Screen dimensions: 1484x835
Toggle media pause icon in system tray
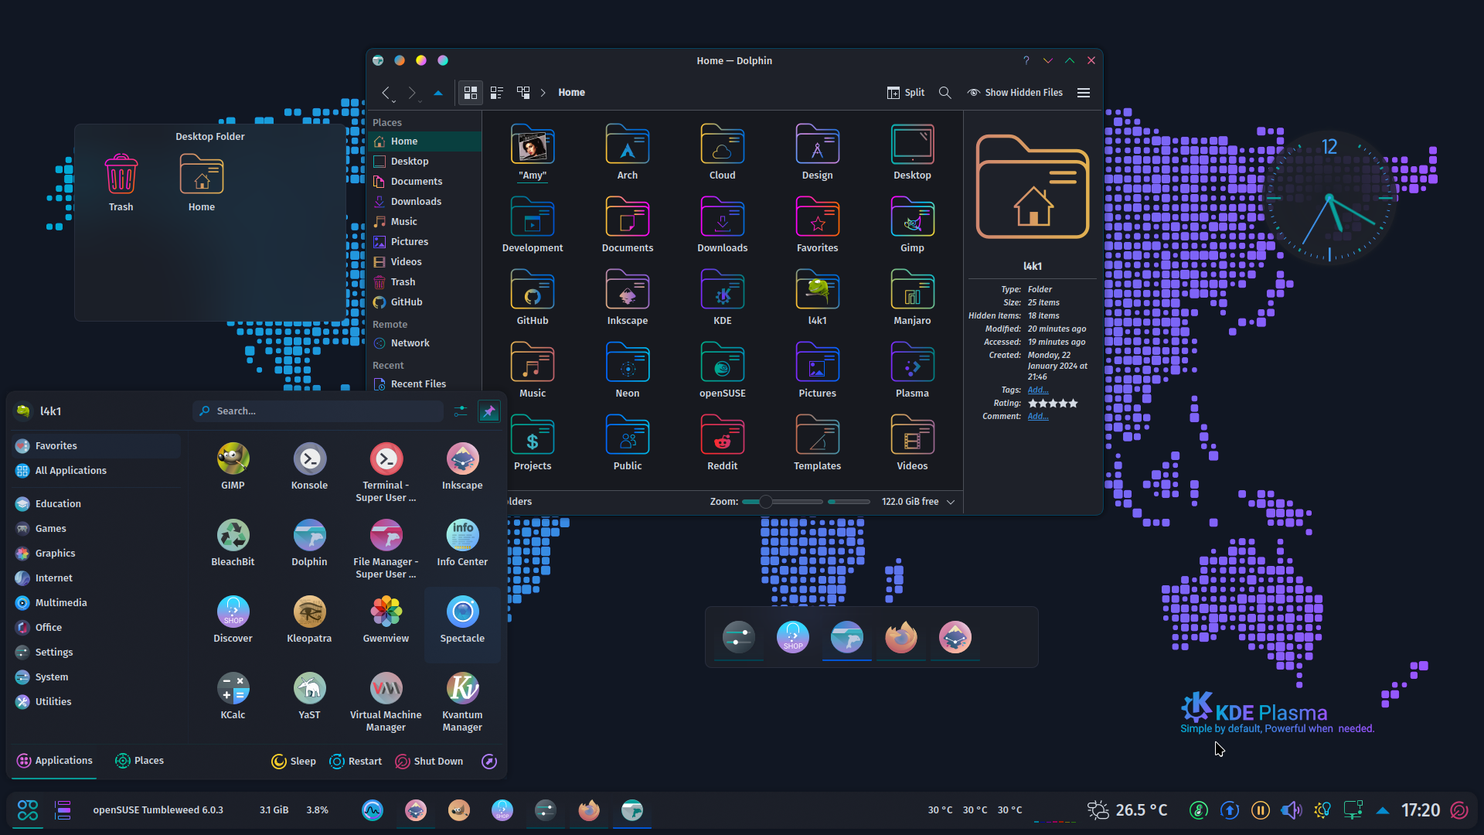[1261, 810]
